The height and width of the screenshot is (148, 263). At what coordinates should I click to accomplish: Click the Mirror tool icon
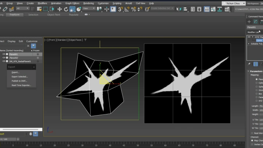point(179,9)
